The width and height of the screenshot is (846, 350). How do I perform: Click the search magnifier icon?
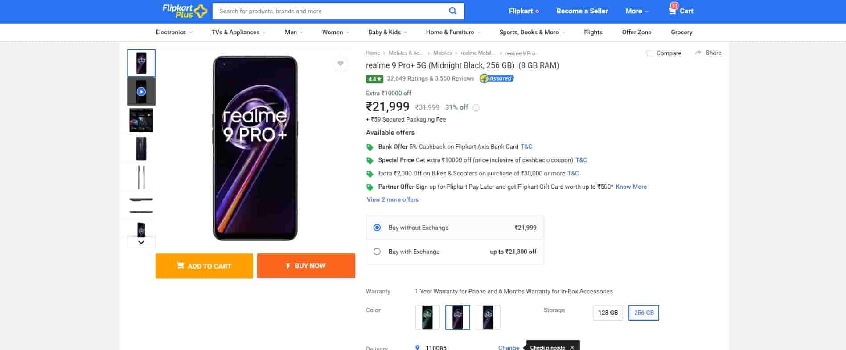click(x=452, y=11)
